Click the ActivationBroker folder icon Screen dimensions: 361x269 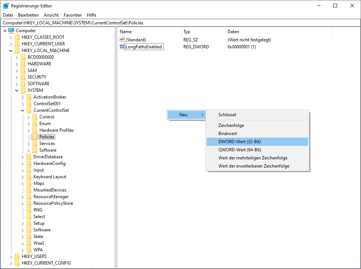pos(29,97)
